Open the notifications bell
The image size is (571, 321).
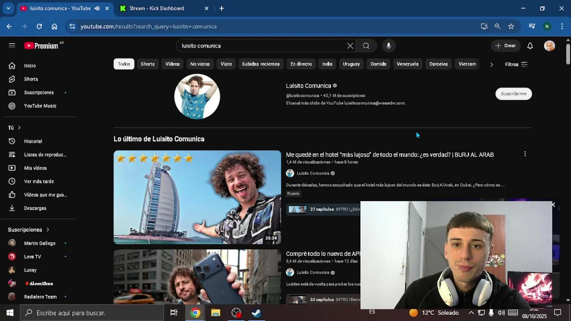[530, 45]
